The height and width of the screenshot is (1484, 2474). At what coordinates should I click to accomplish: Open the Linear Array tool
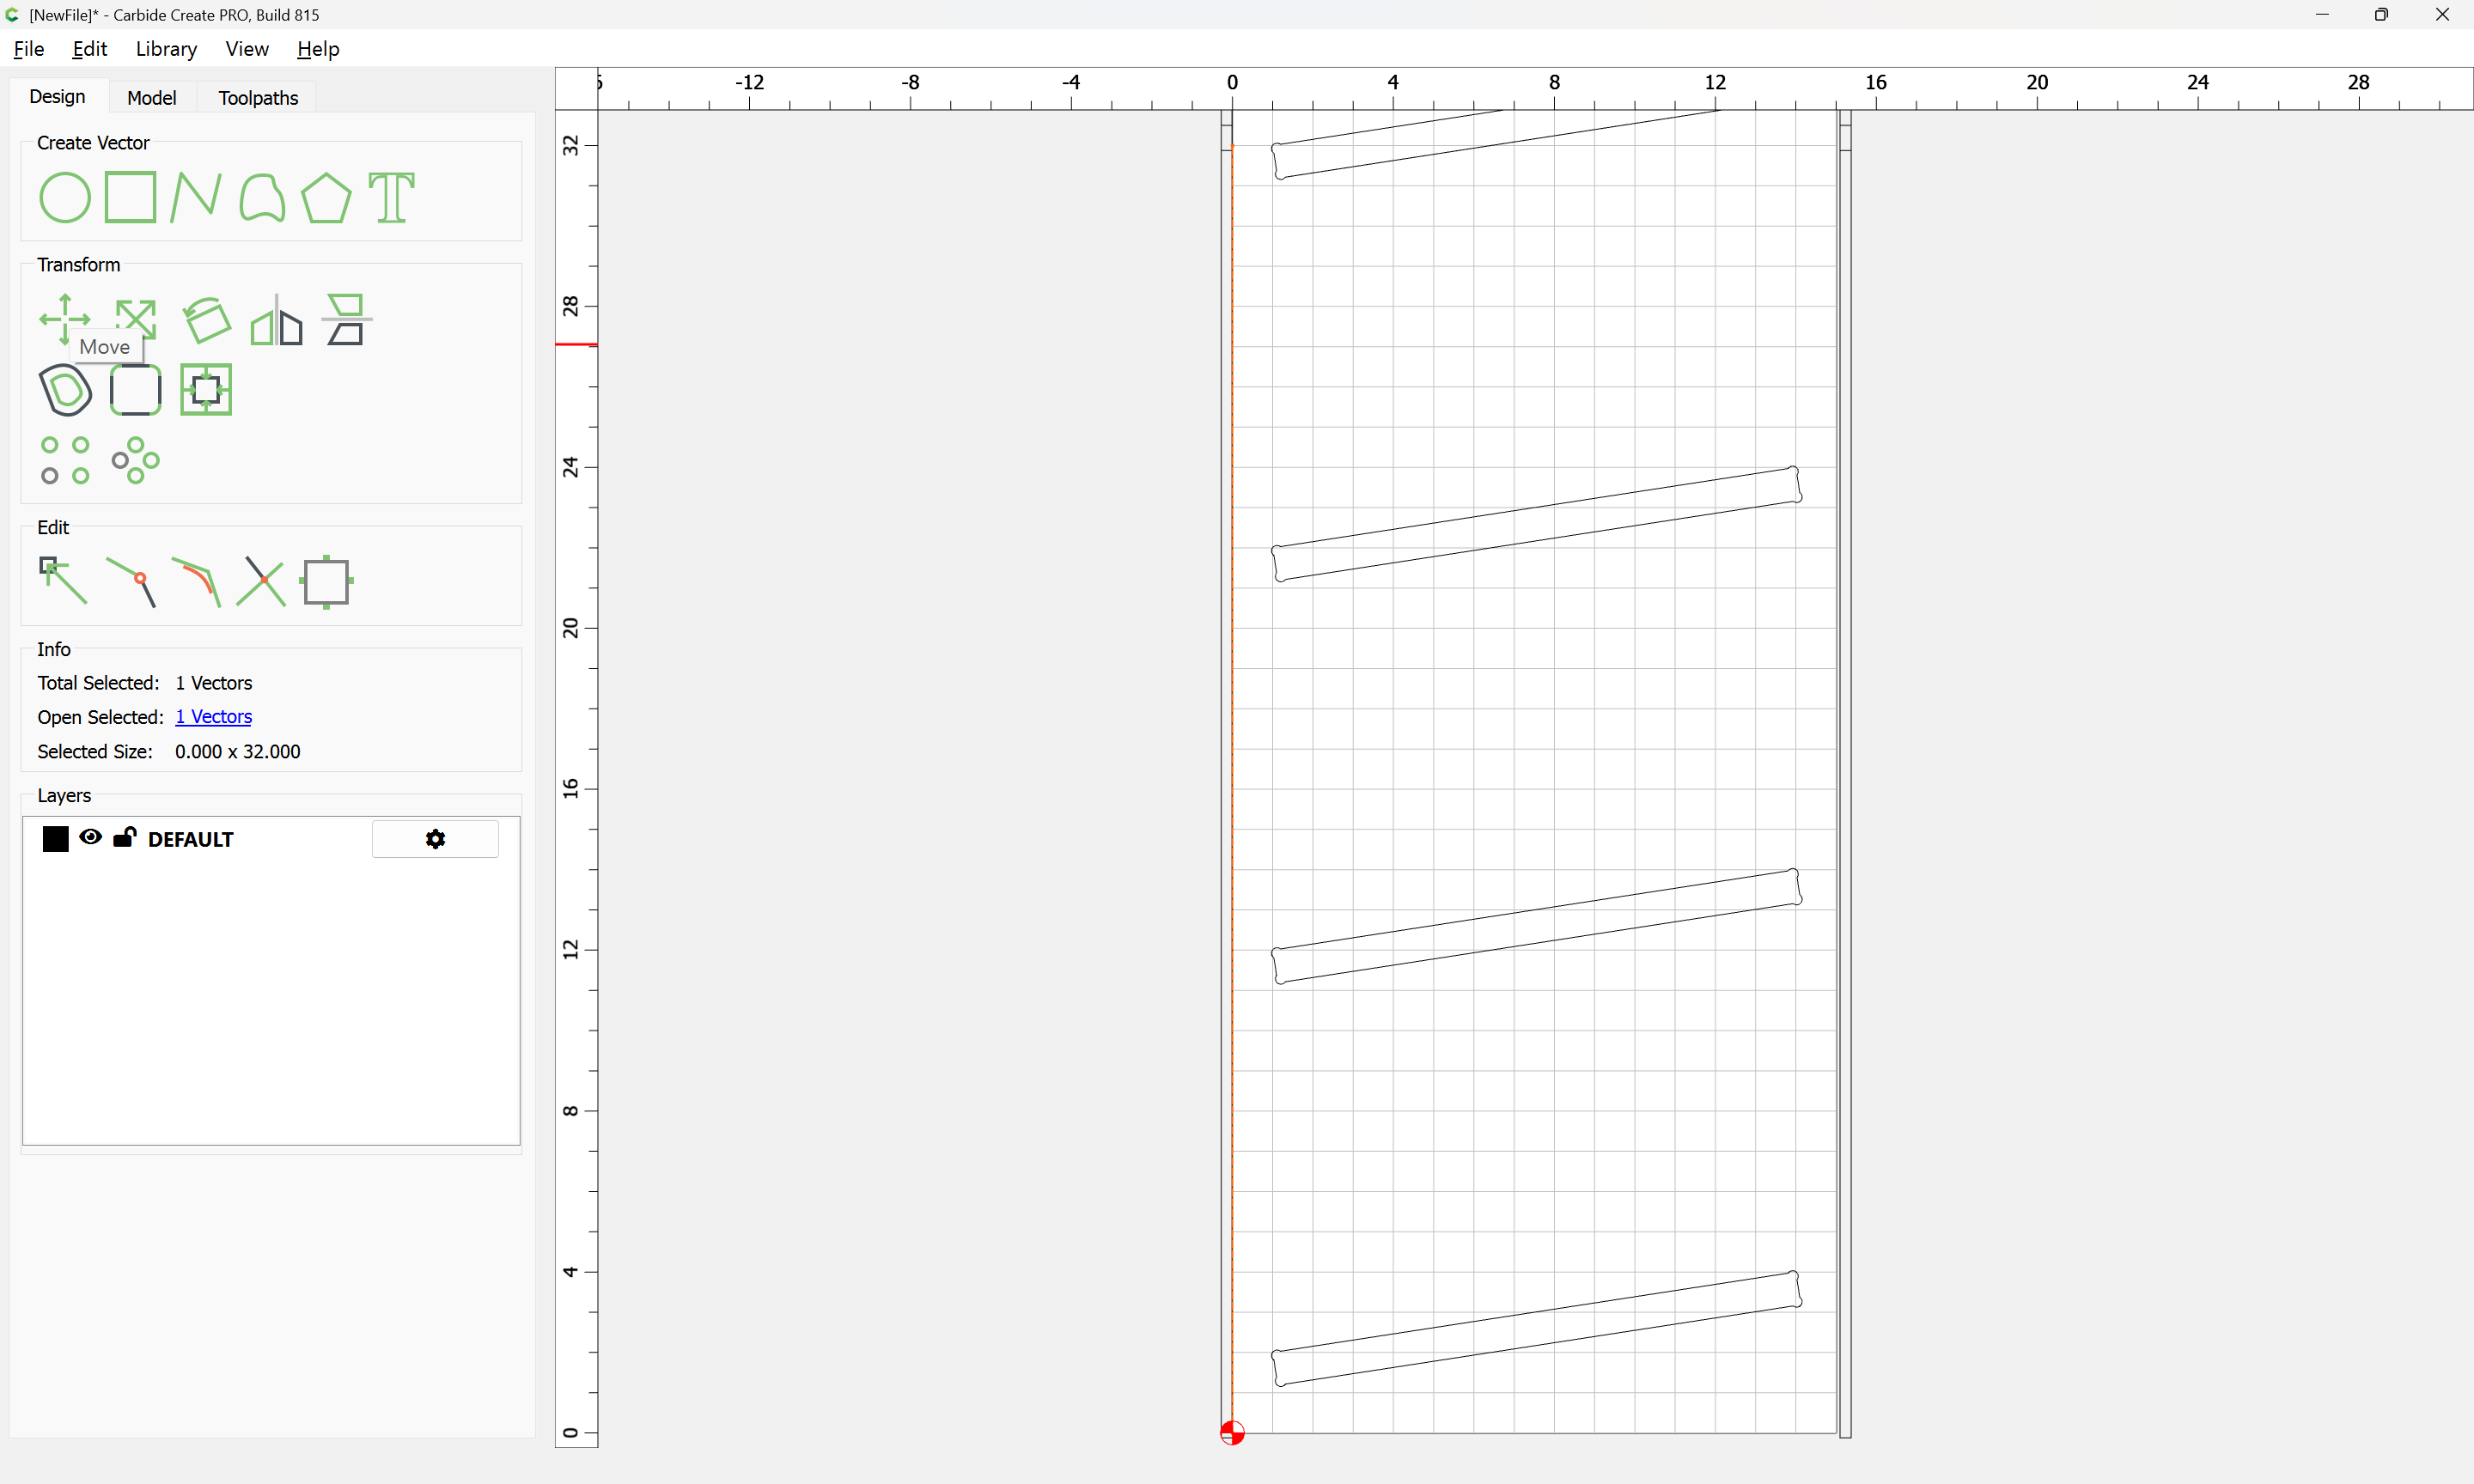tap(65, 460)
